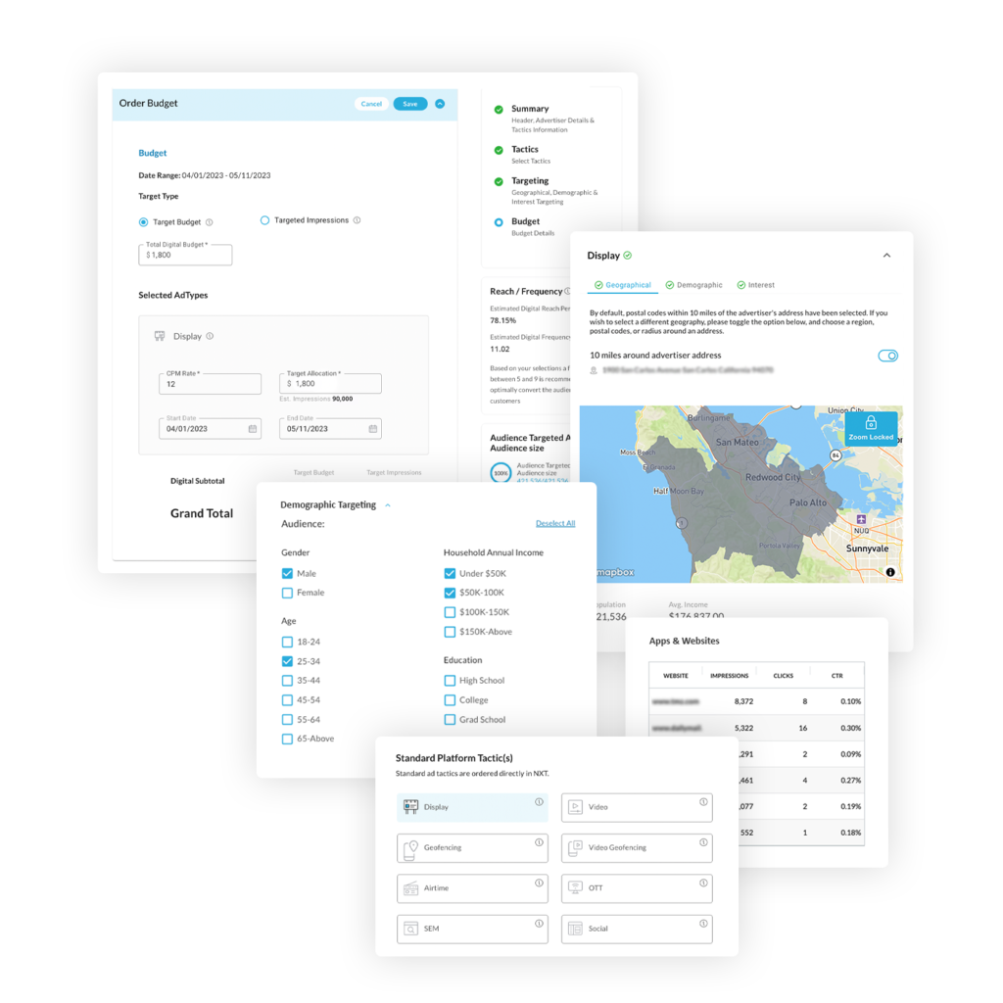1003x1003 pixels.
Task: Collapse the Order Budget panel chevron
Action: (440, 104)
